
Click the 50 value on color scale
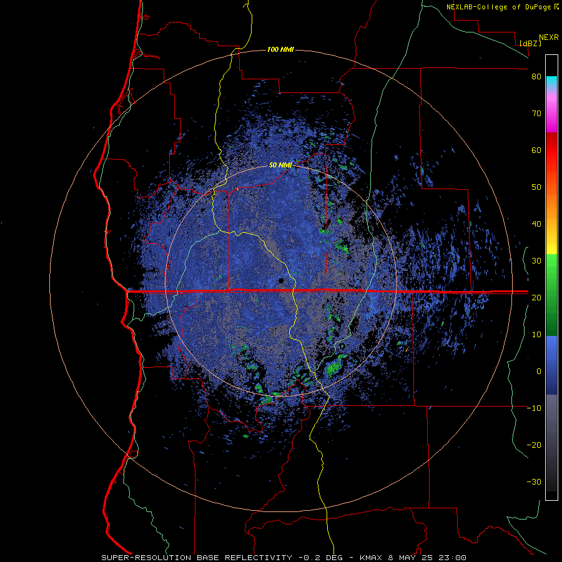pos(536,187)
